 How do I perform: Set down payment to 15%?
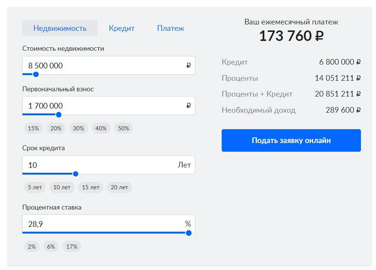[33, 128]
